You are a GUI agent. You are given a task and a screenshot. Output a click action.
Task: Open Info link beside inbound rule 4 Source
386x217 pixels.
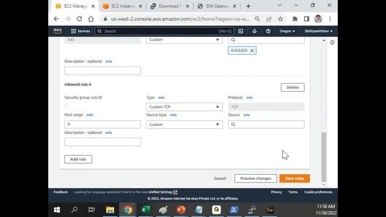click(247, 115)
